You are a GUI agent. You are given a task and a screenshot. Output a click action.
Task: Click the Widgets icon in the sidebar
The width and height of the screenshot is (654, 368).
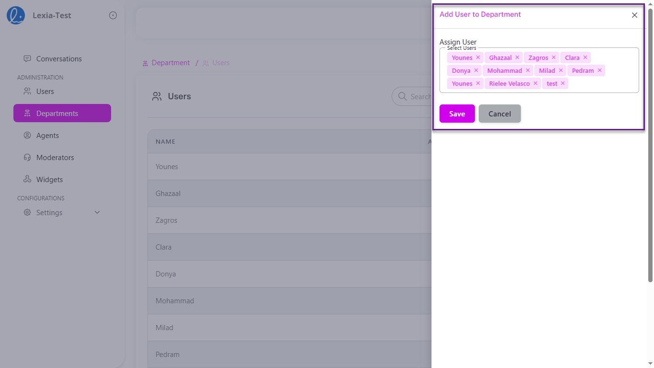27,179
